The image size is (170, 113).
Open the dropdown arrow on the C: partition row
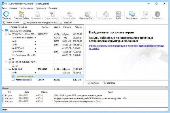point(35,41)
